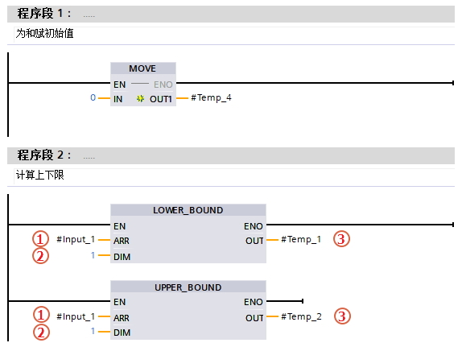Click DIM value 1 of LOWER_BOUND
The image size is (462, 347).
pos(93,255)
